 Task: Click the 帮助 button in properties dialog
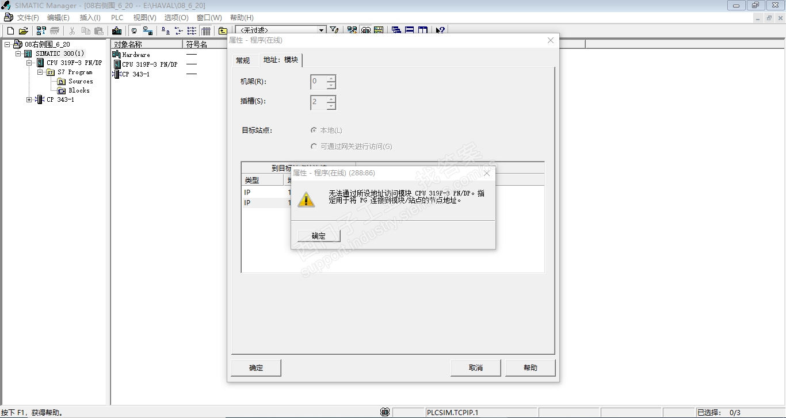pyautogui.click(x=531, y=368)
